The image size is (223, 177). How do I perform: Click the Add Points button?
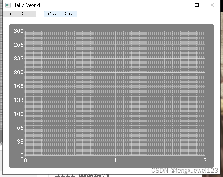[20, 14]
